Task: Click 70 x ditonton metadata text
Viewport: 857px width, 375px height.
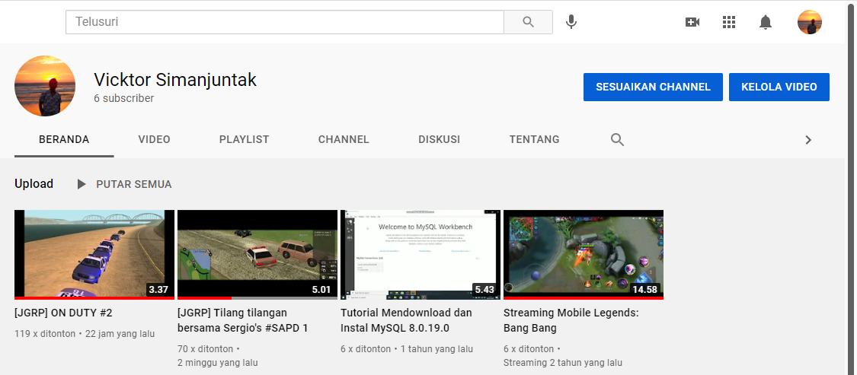Action: (x=206, y=349)
